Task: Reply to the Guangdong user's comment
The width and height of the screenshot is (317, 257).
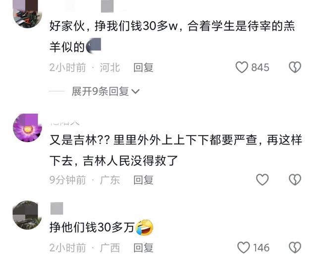Action: point(143,180)
